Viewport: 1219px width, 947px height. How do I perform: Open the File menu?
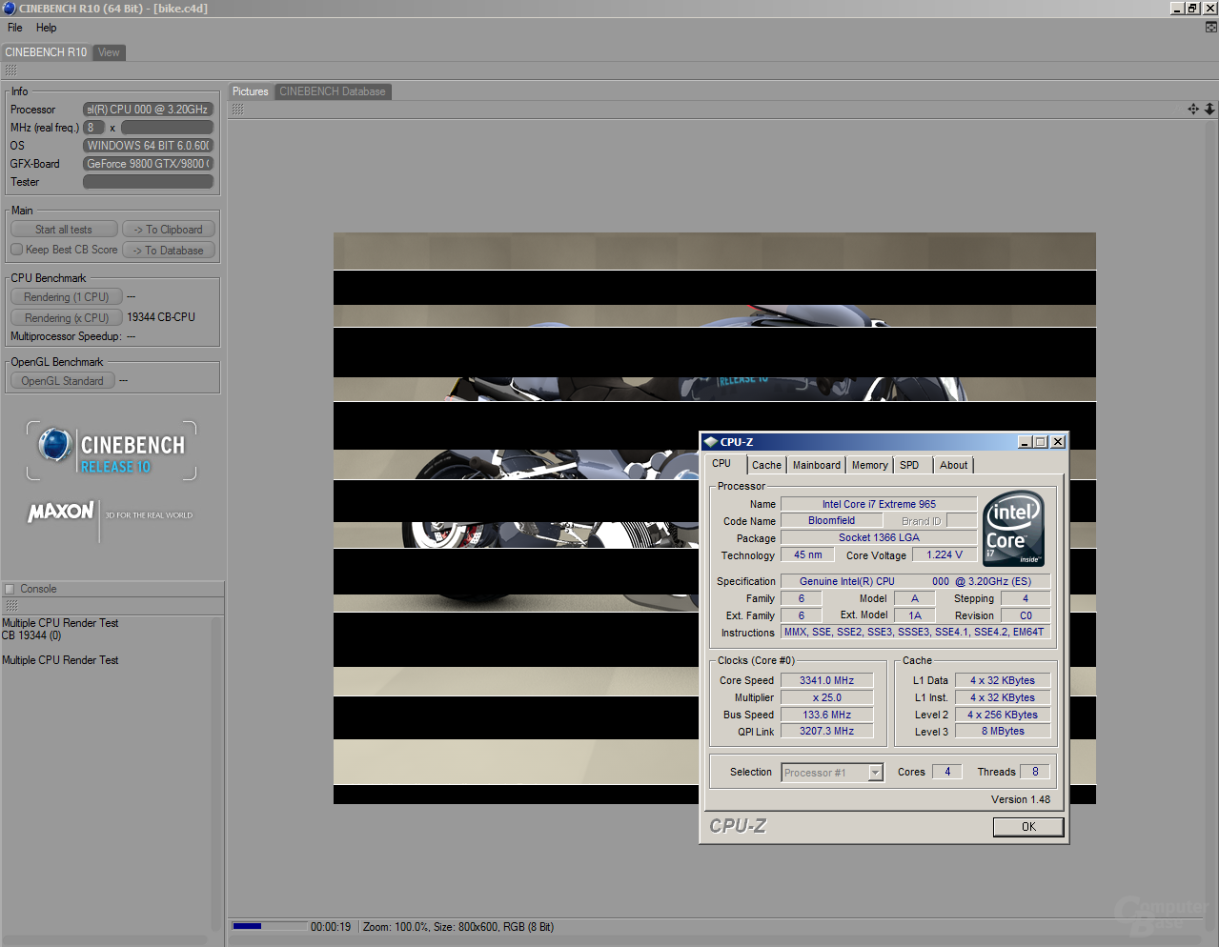click(x=15, y=28)
